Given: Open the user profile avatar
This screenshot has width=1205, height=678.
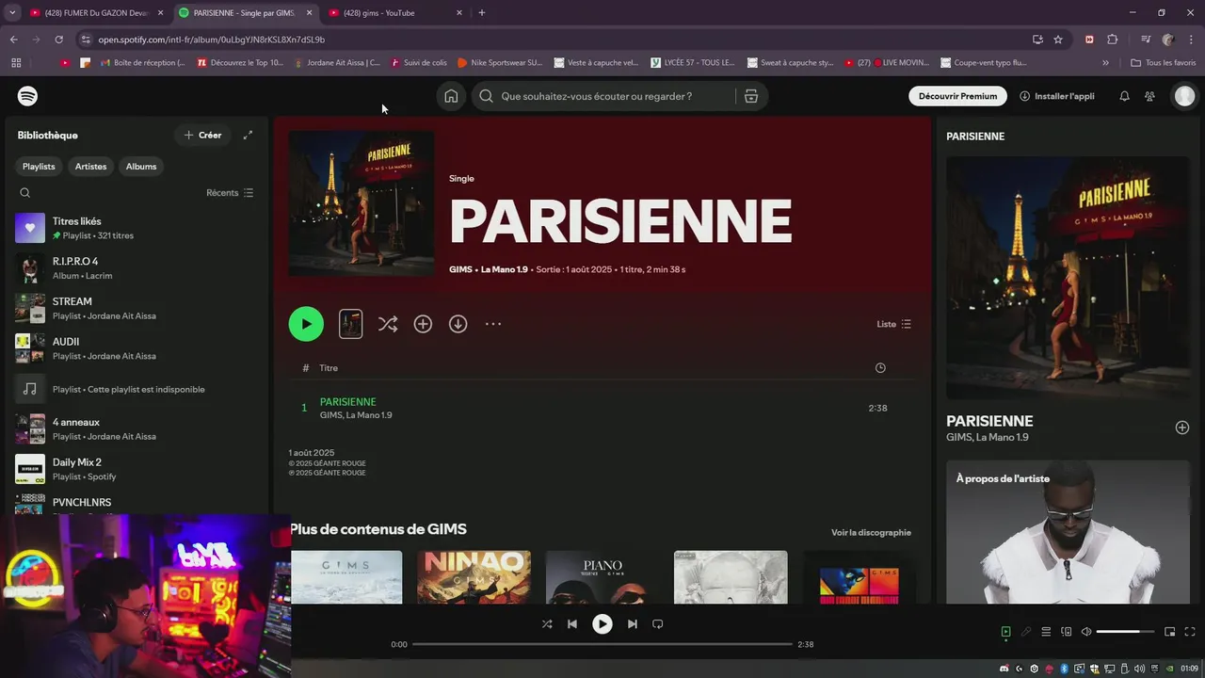Looking at the screenshot, I should pyautogui.click(x=1185, y=96).
